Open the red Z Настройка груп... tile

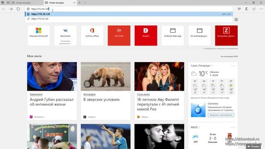[x=226, y=36]
